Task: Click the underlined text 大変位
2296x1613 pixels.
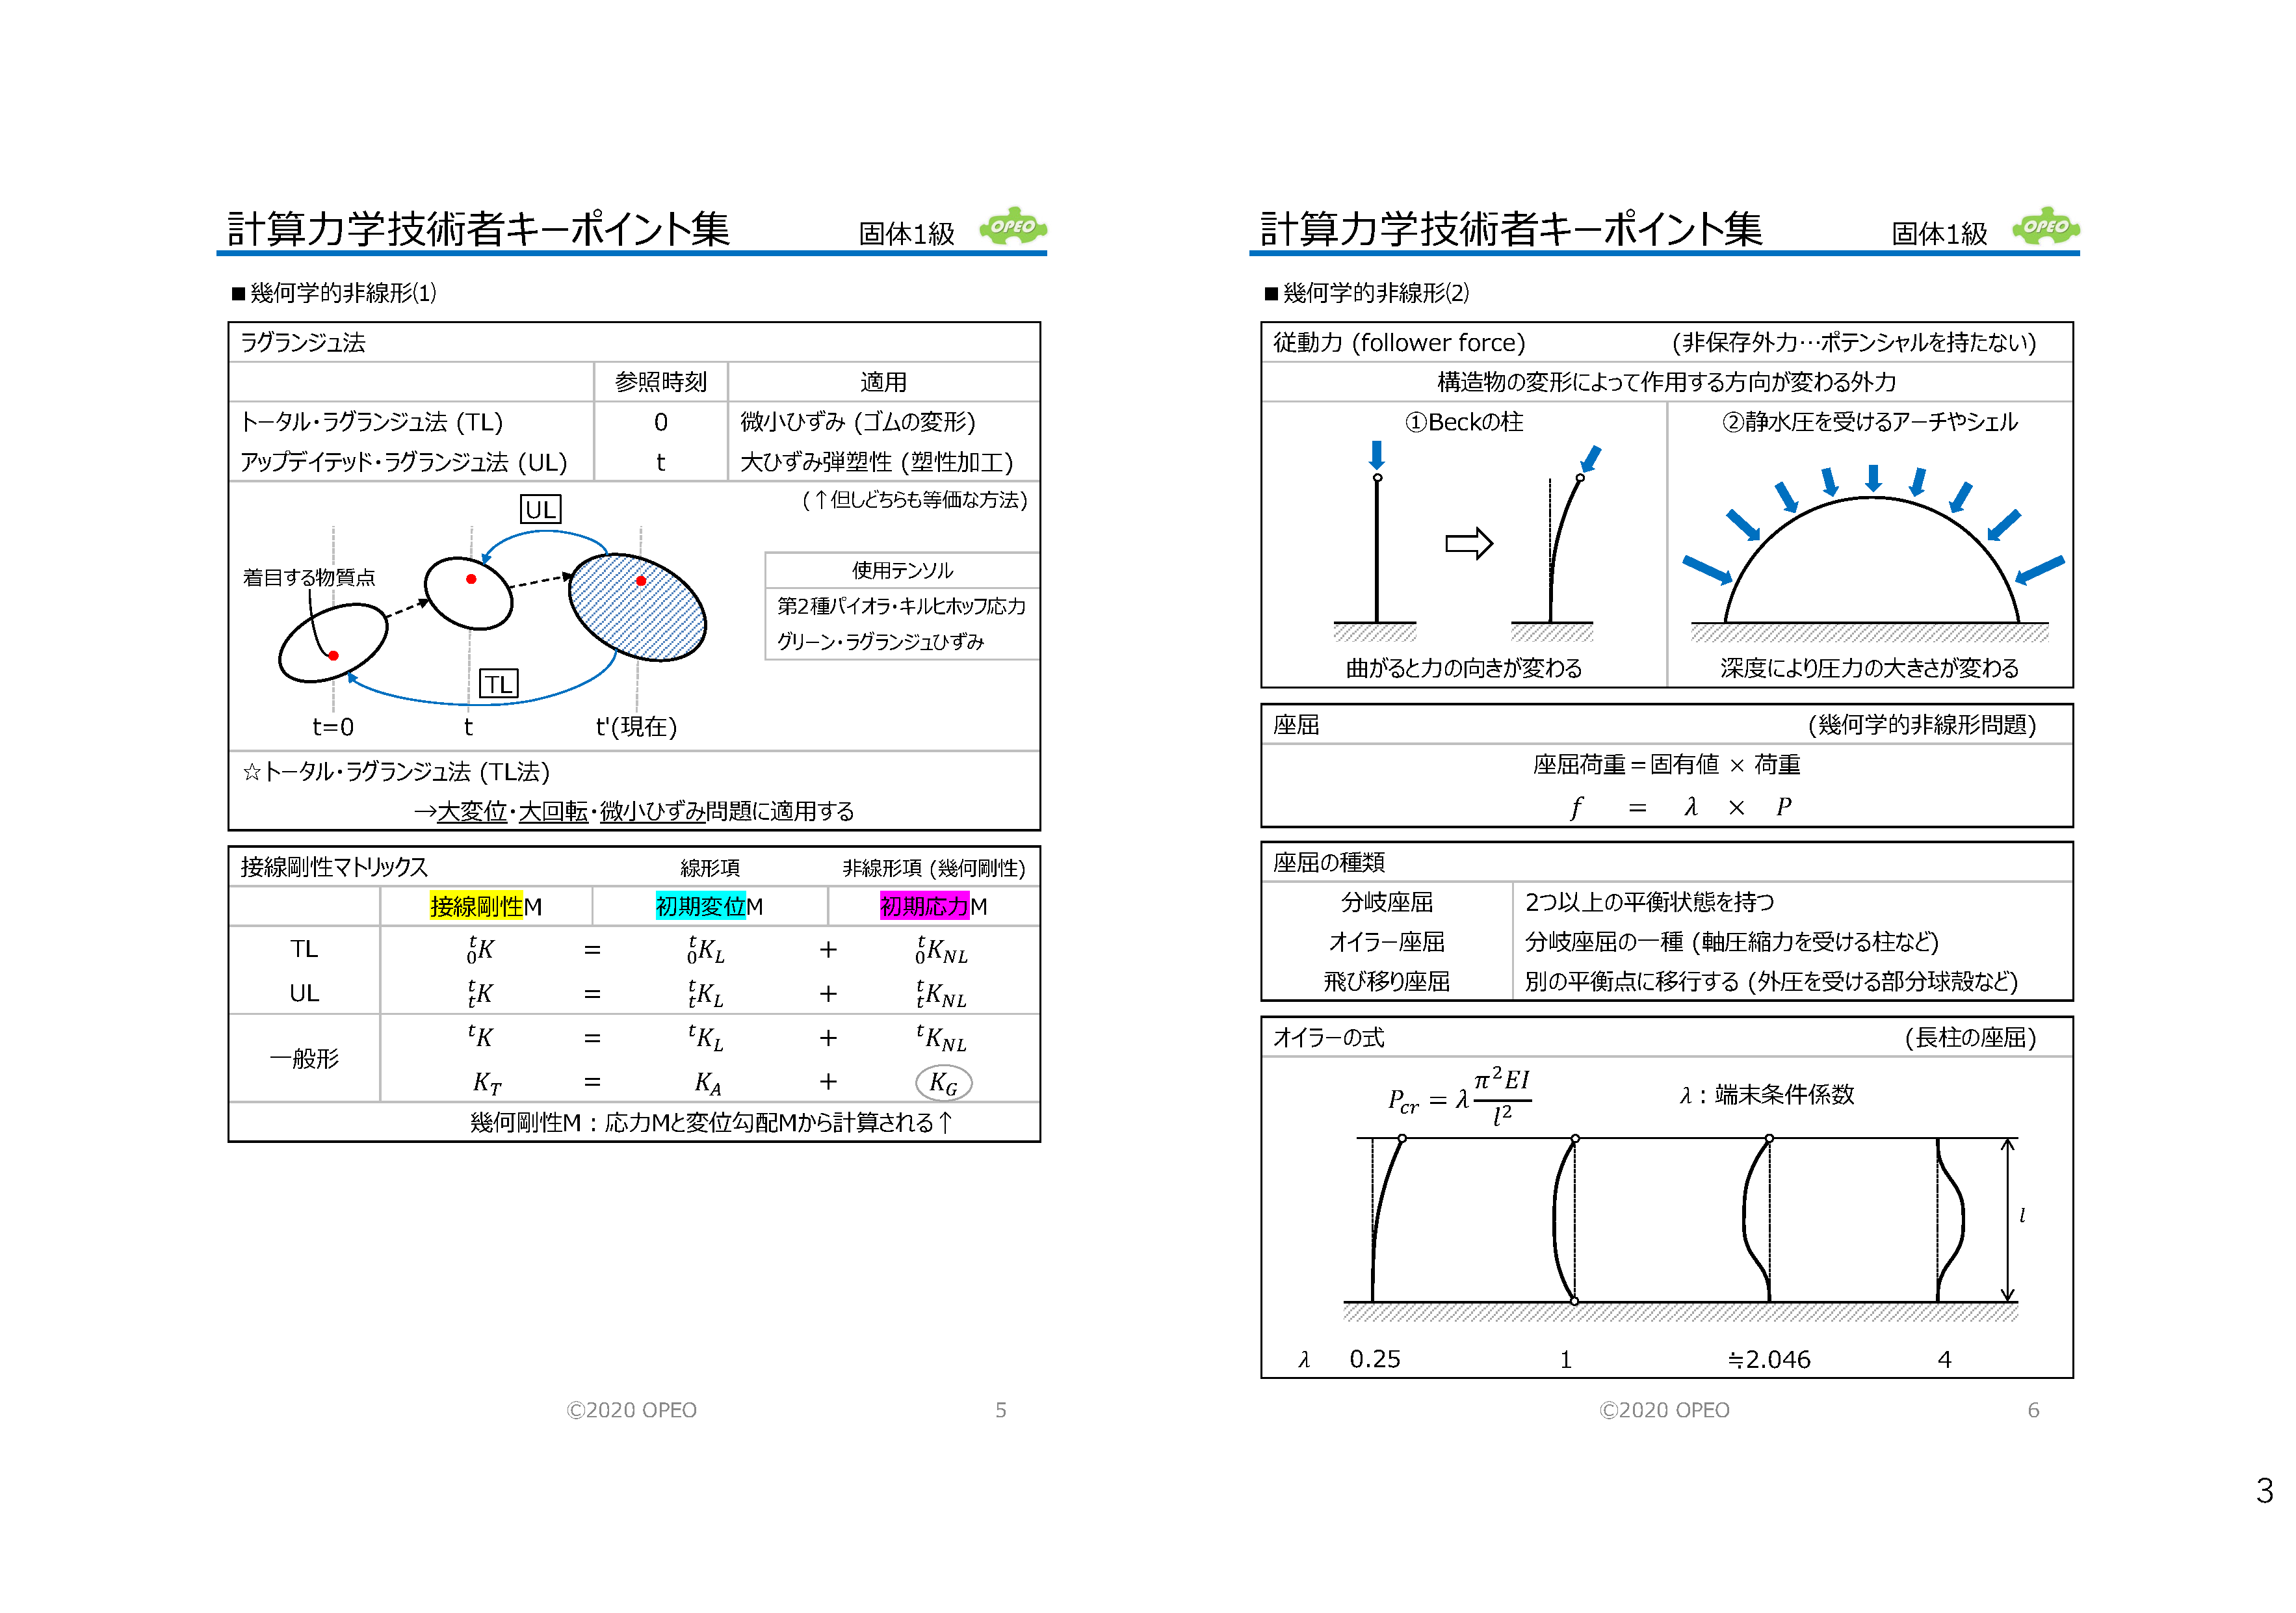Action: (x=472, y=811)
